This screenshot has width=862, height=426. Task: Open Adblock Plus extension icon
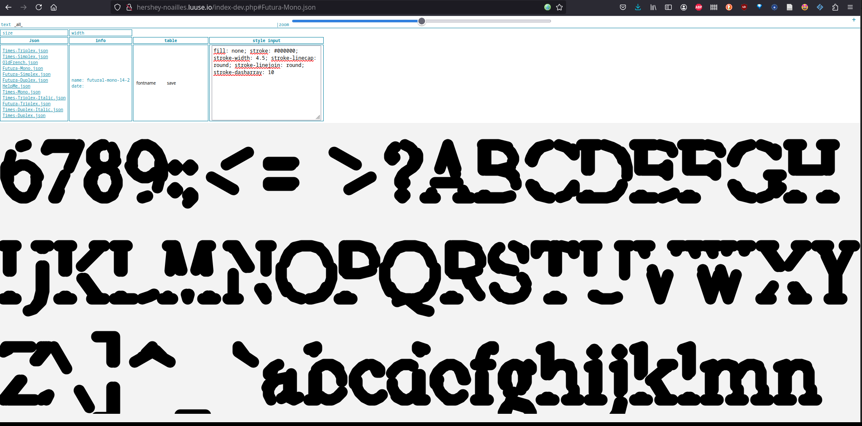point(699,7)
